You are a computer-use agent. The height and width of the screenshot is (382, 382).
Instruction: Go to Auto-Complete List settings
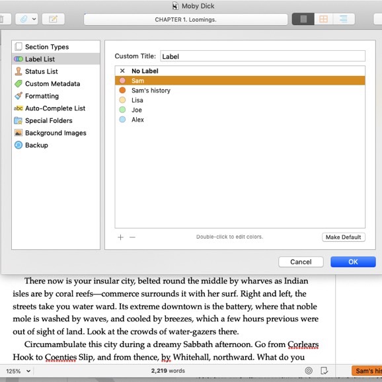pos(56,108)
